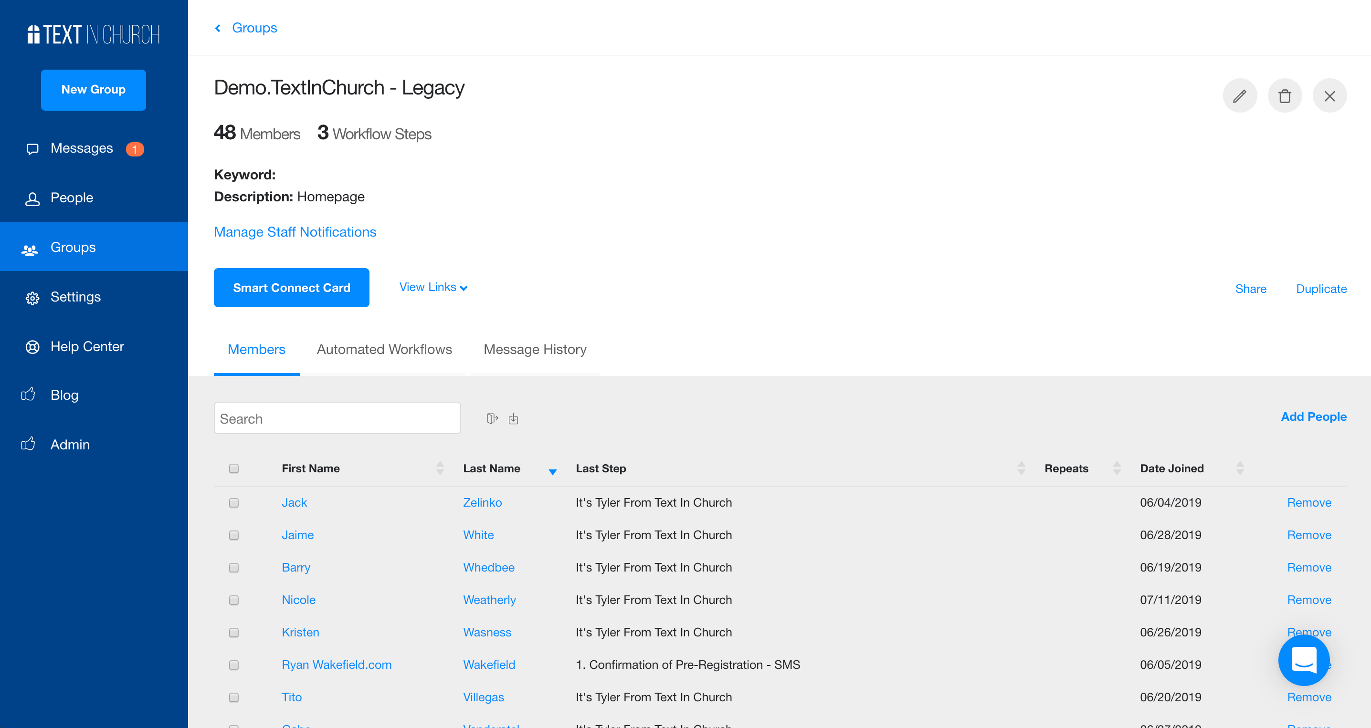Remove Barry Whedbee from the group
Viewport: 1371px width, 728px height.
1309,567
